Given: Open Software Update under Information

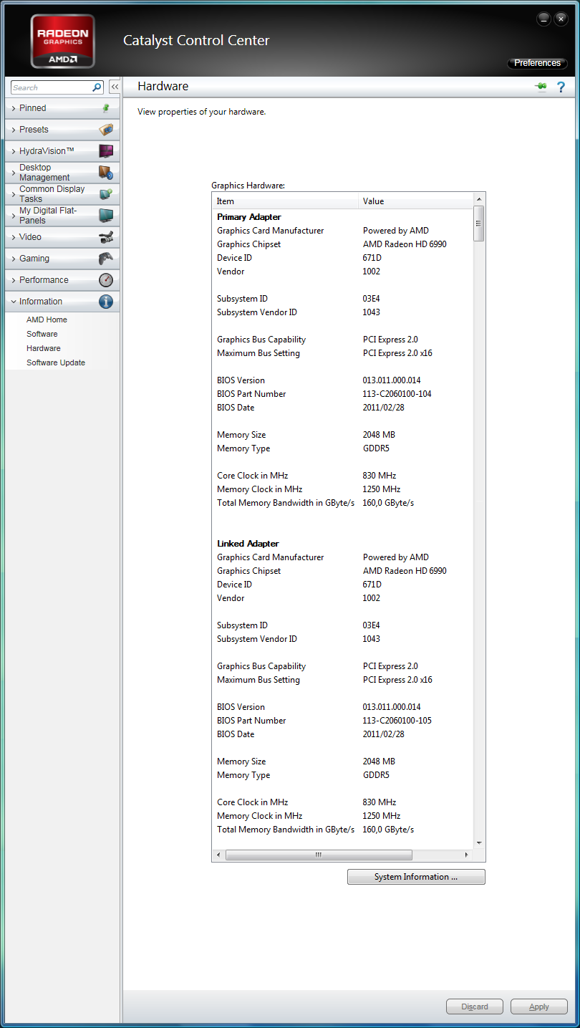Looking at the screenshot, I should pyautogui.click(x=56, y=362).
